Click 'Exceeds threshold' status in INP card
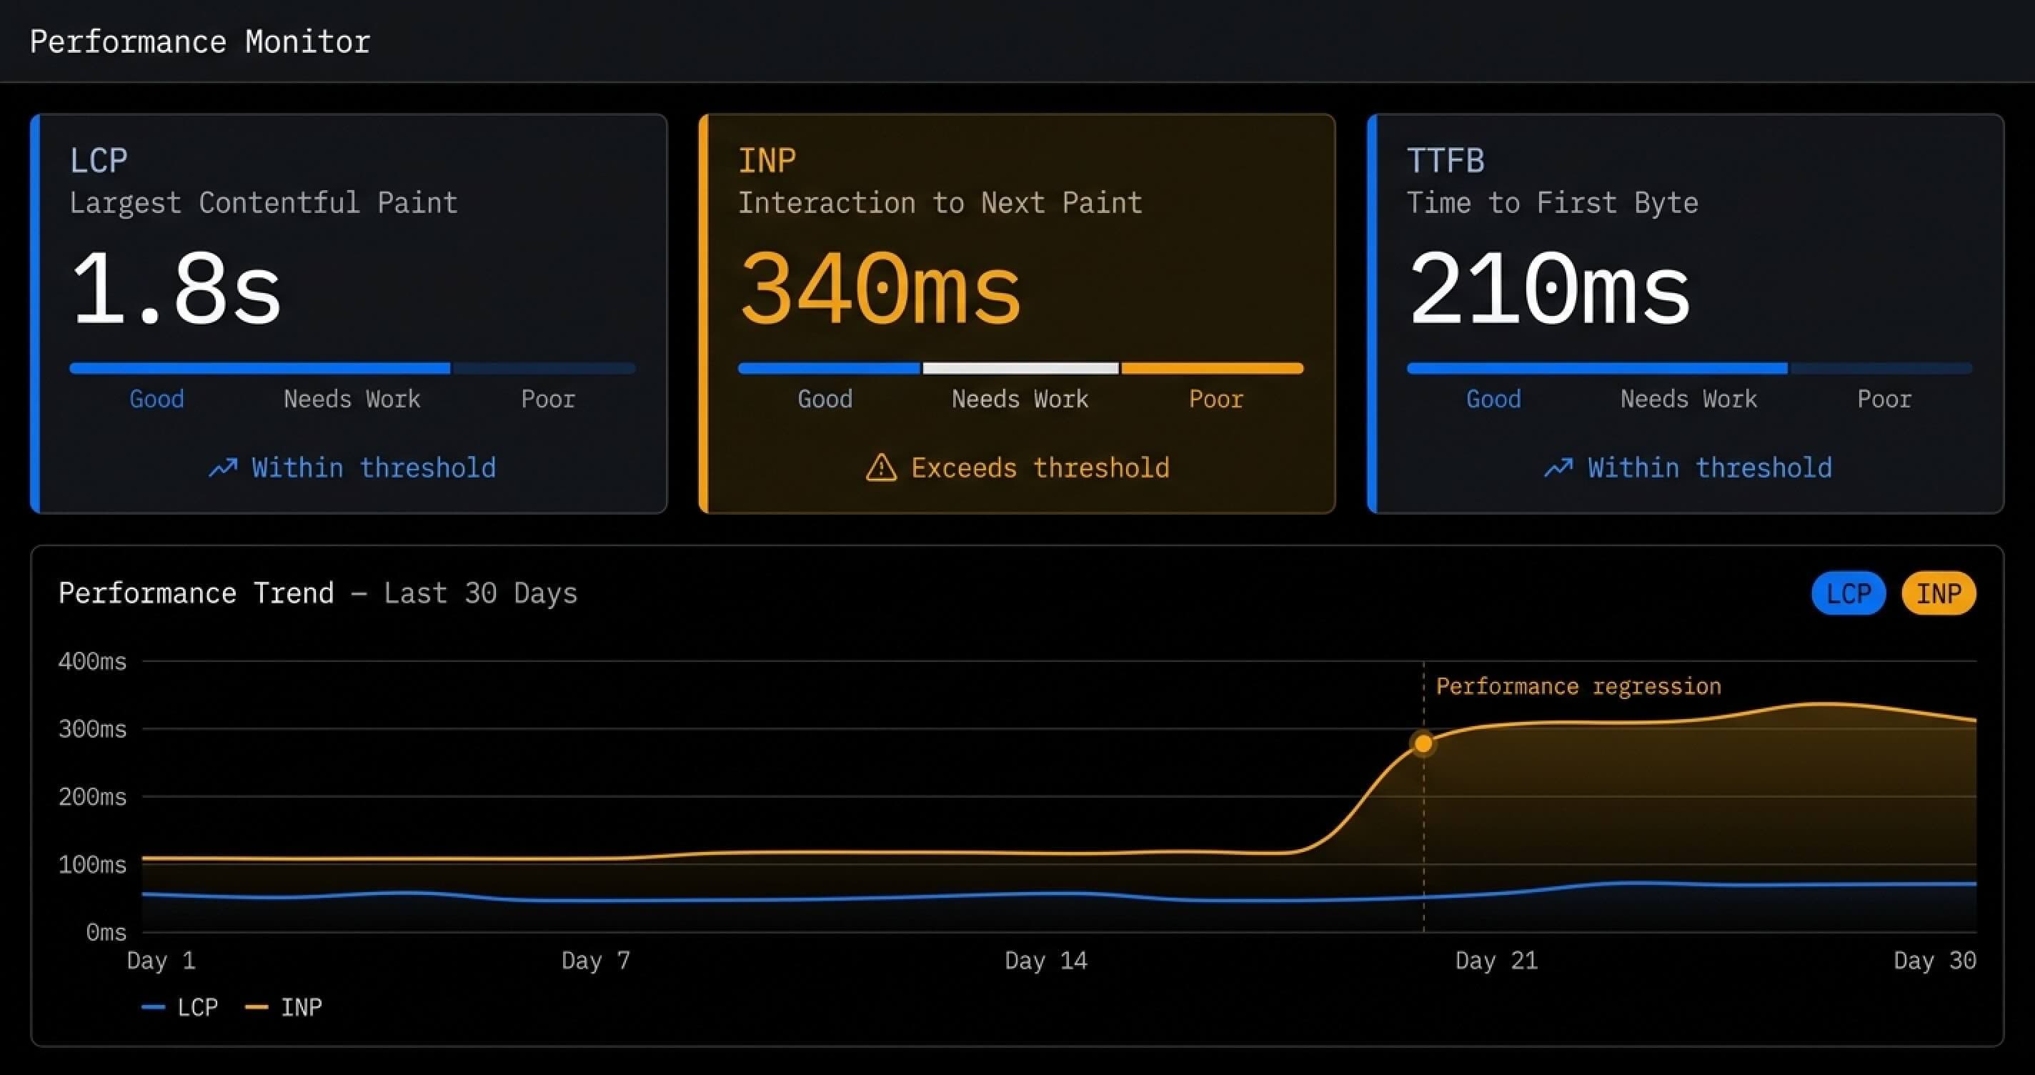 click(x=1040, y=468)
